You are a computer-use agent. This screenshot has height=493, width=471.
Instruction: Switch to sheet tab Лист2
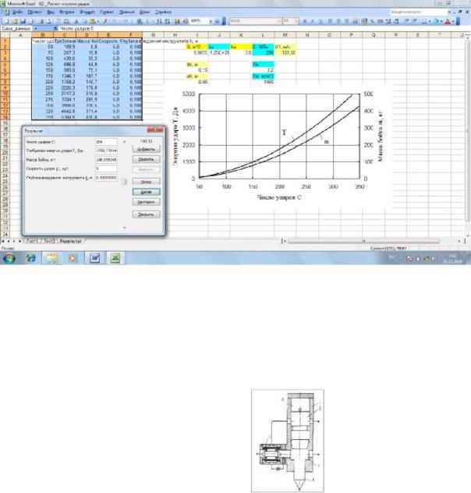click(x=49, y=241)
